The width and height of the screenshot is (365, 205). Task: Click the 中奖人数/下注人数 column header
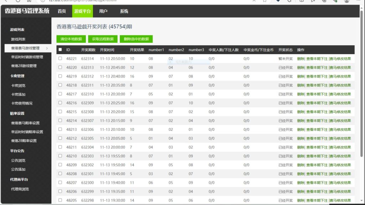click(223, 50)
